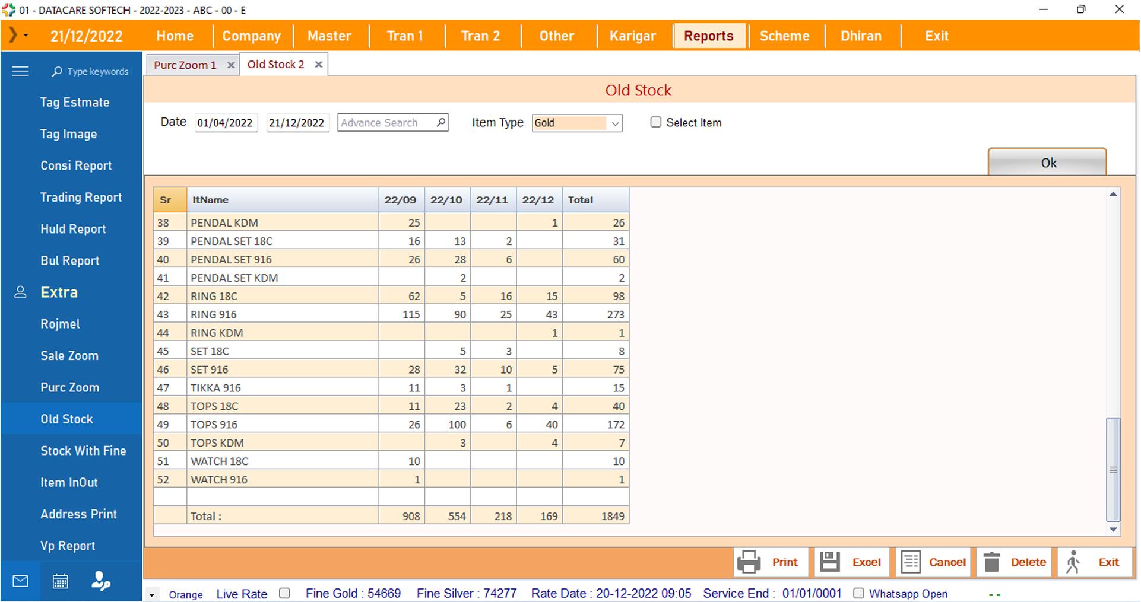Enable the Select Item checkbox

tap(655, 122)
